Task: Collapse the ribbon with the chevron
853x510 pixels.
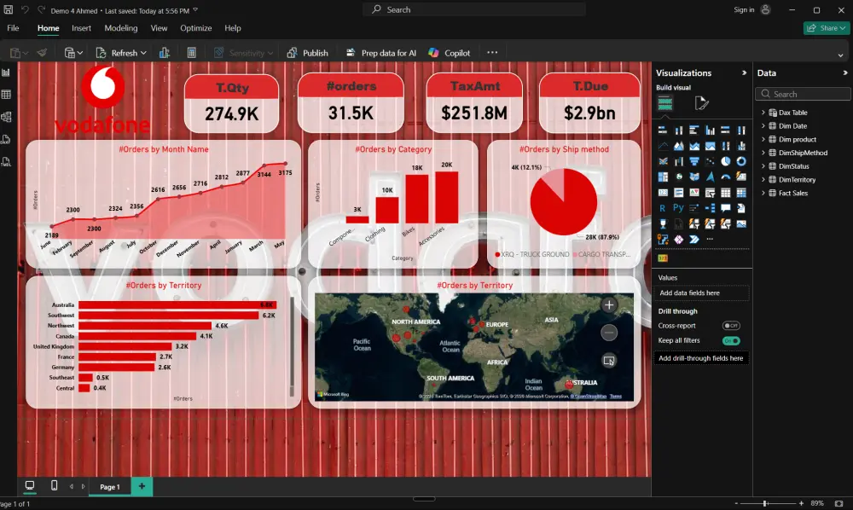Action: coord(840,55)
